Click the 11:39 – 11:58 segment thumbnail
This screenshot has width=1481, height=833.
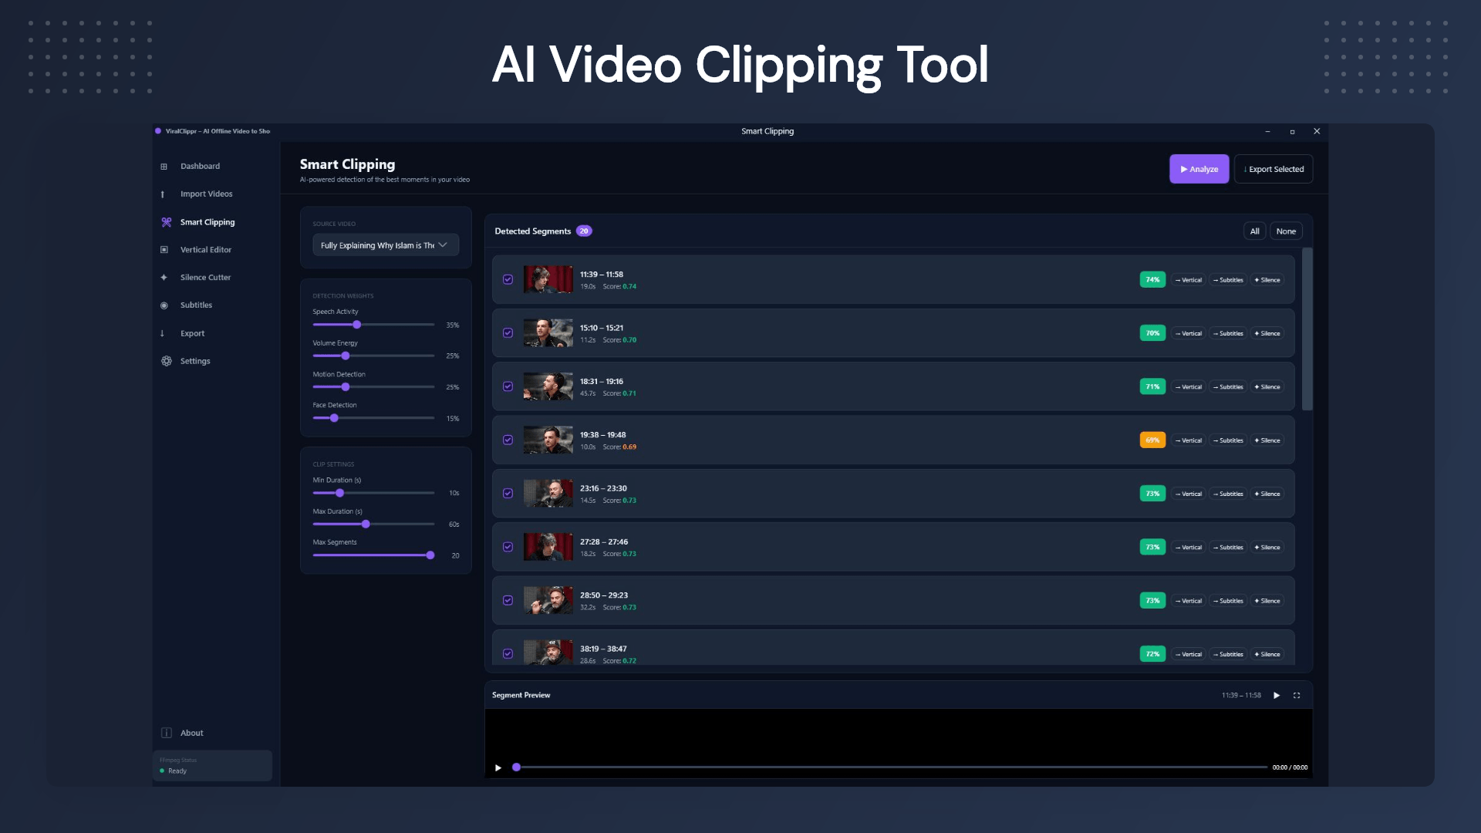(548, 279)
